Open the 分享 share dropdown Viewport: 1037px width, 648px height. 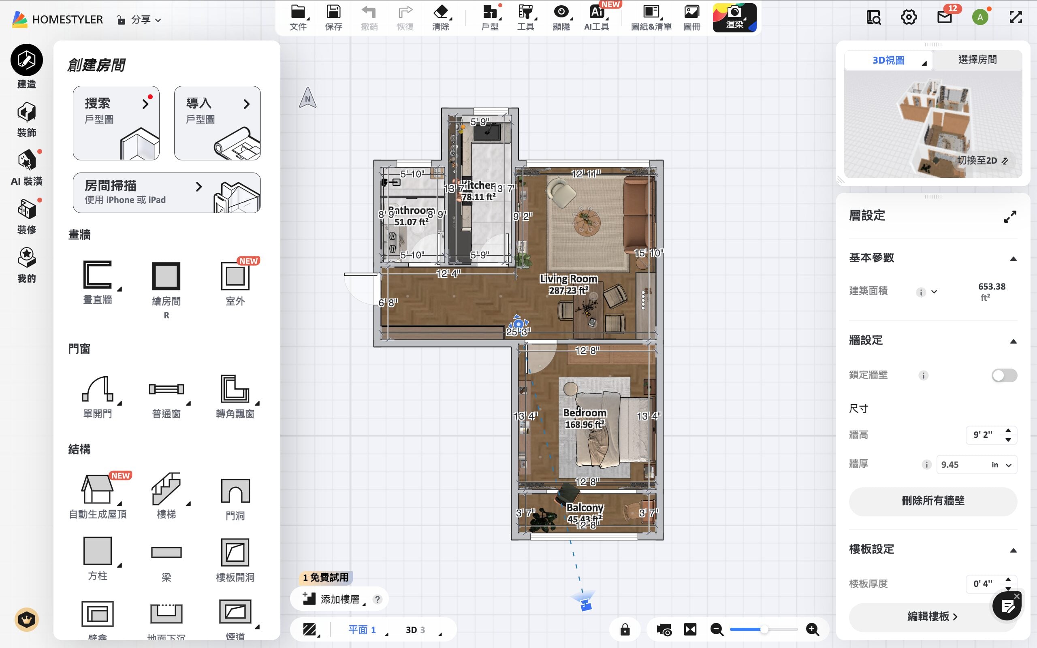tap(139, 20)
